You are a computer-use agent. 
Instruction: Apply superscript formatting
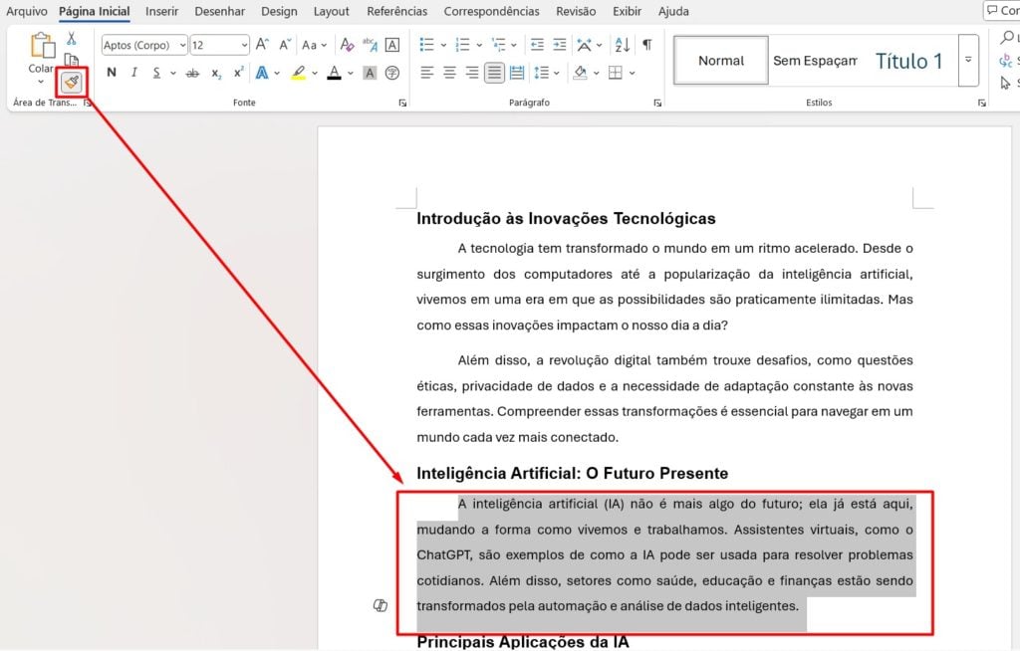point(236,72)
